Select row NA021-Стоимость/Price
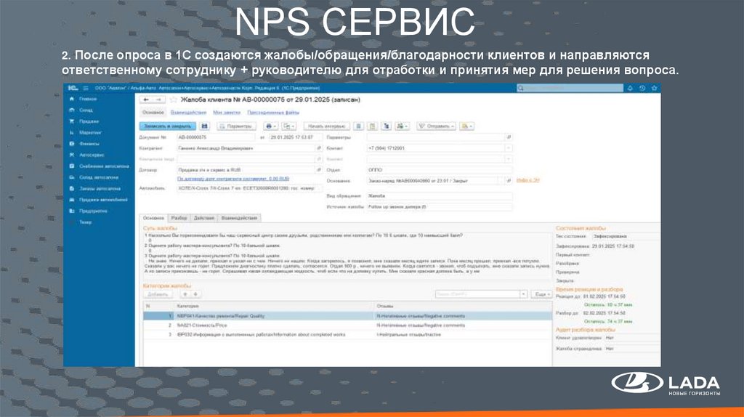The width and height of the screenshot is (744, 417). 347,325
